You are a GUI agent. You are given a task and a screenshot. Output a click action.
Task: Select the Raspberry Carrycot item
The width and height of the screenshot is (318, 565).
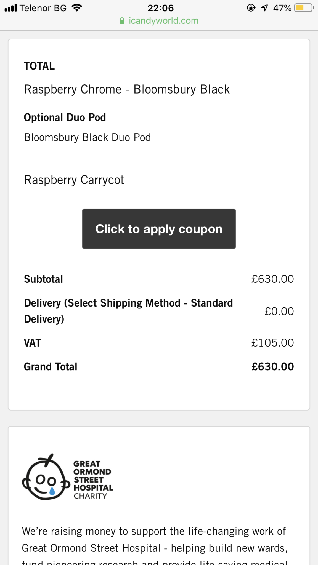74,180
